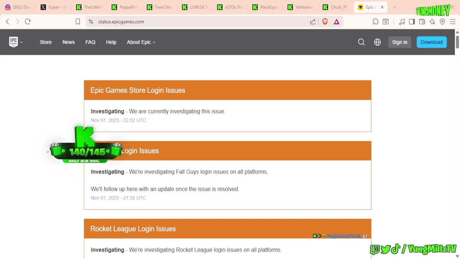Expand the About Epic menu
Viewport: 460px width, 259px height.
(x=141, y=42)
